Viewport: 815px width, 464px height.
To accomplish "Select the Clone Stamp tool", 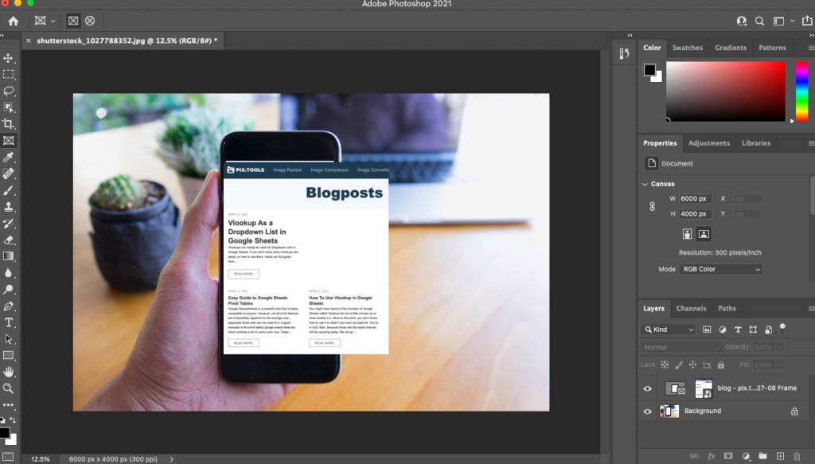I will [10, 208].
